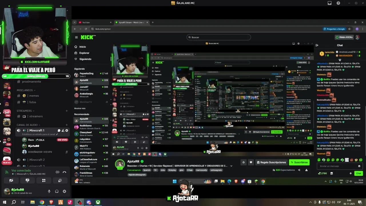Open Kick chat settings gear

click(351, 173)
